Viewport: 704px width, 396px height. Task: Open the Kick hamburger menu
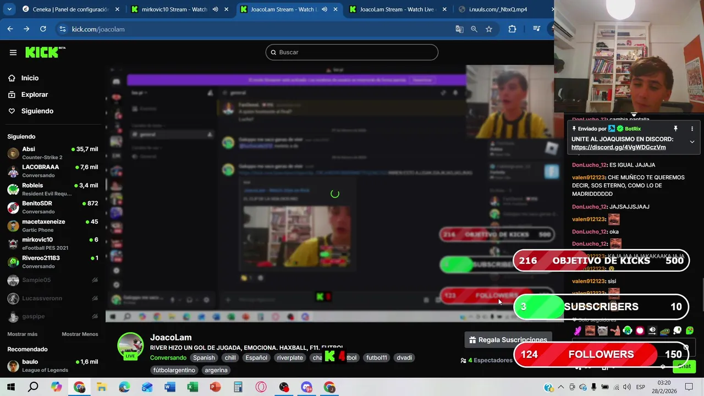(13, 52)
